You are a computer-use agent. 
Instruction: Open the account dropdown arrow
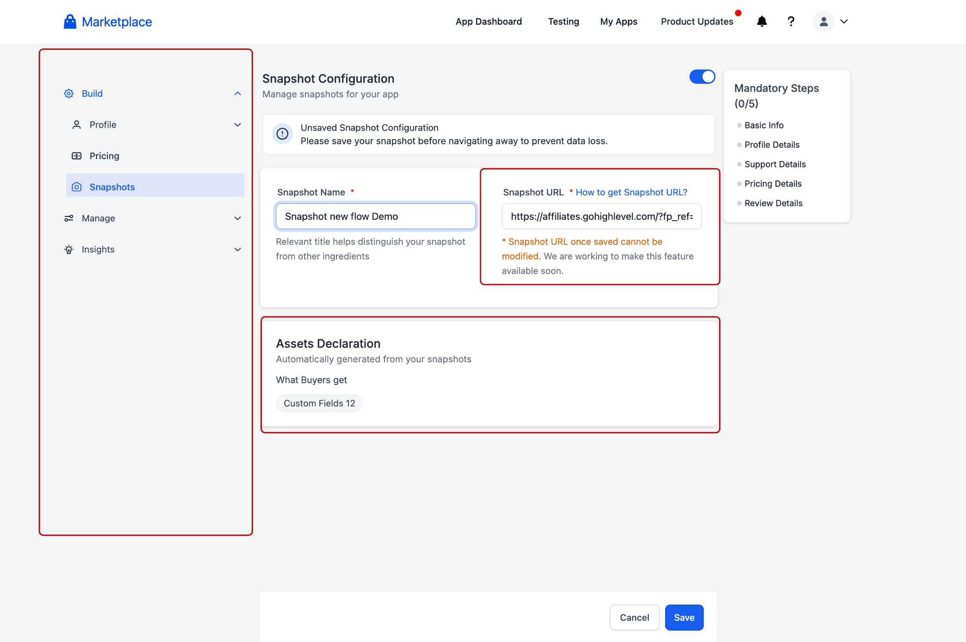[x=844, y=21]
